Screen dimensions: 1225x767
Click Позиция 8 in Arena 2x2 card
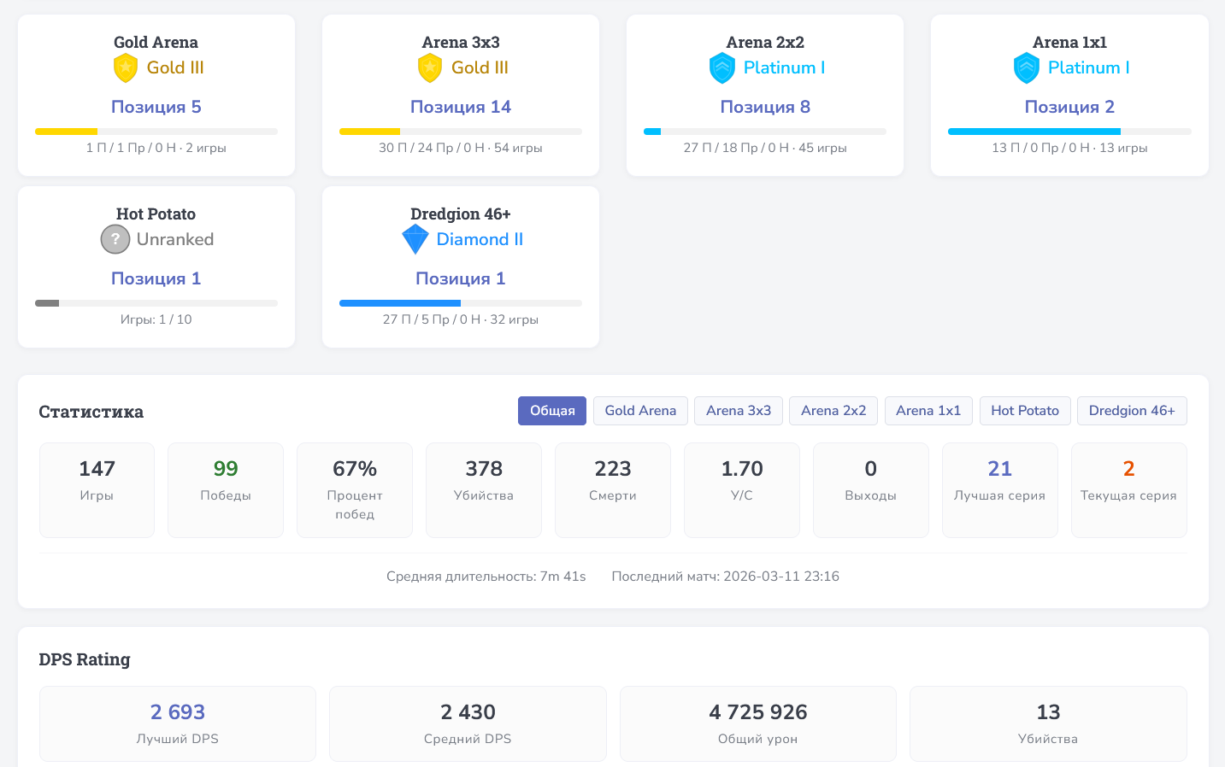point(765,107)
